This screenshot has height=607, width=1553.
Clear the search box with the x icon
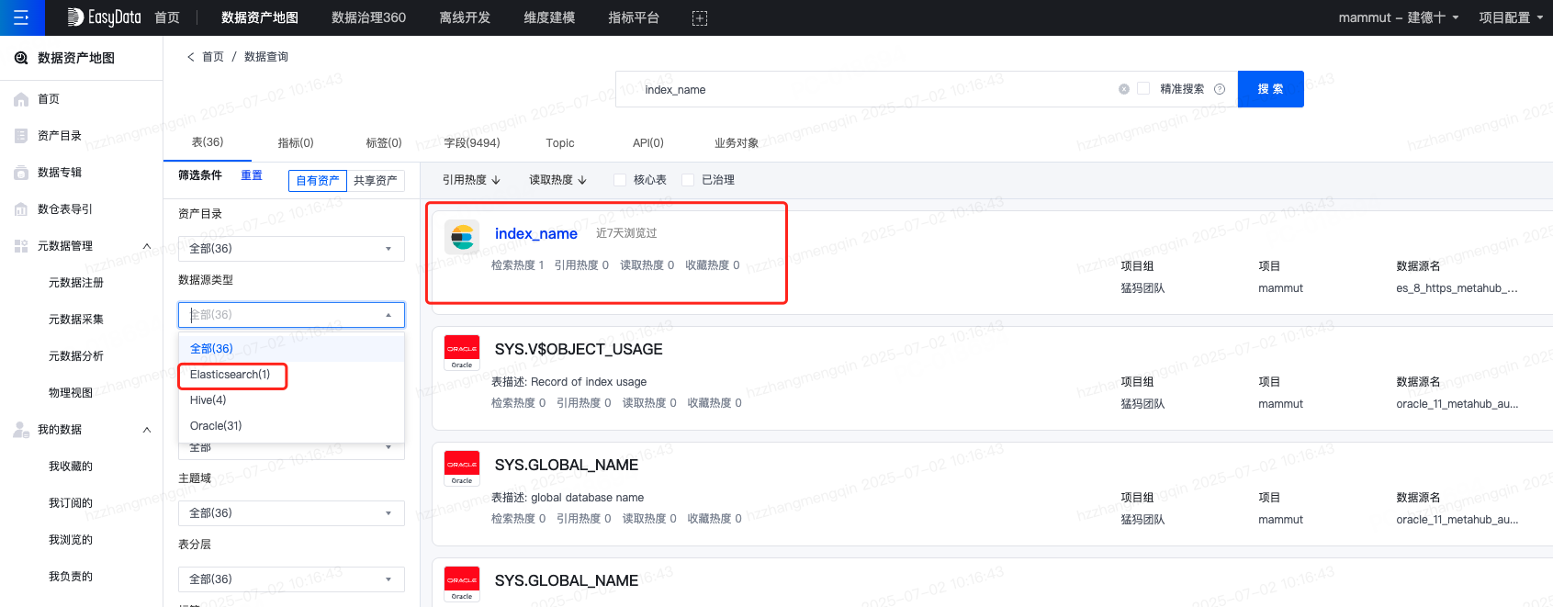pos(1123,89)
